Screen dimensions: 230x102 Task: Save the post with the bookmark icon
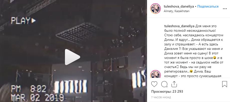[x=224, y=84]
